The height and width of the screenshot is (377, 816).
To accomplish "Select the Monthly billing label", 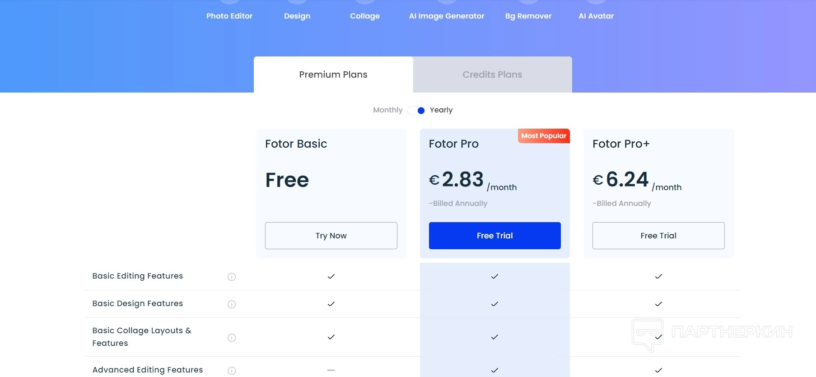I will 387,110.
